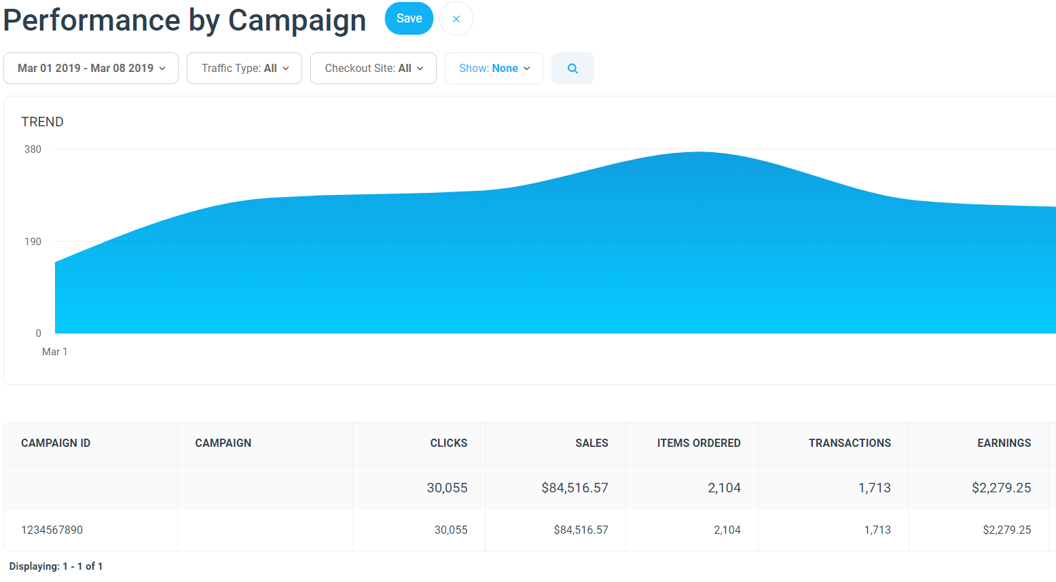Screen dimensions: 1056x582
Task: Sort the table by Clicks column
Action: (448, 443)
